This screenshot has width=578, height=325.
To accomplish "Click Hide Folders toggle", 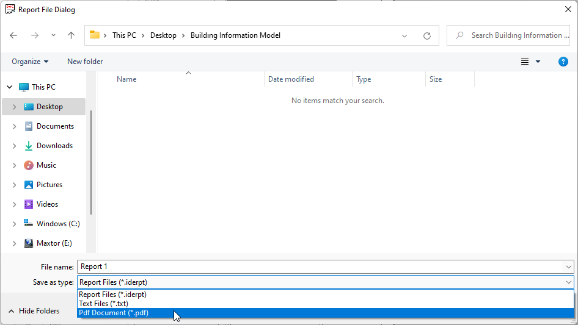I will tap(39, 311).
